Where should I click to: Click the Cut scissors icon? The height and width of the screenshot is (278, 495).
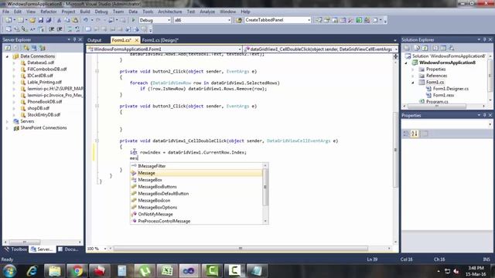[x=59, y=20]
